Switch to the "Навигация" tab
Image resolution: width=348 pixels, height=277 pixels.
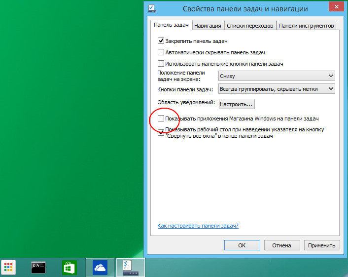208,26
